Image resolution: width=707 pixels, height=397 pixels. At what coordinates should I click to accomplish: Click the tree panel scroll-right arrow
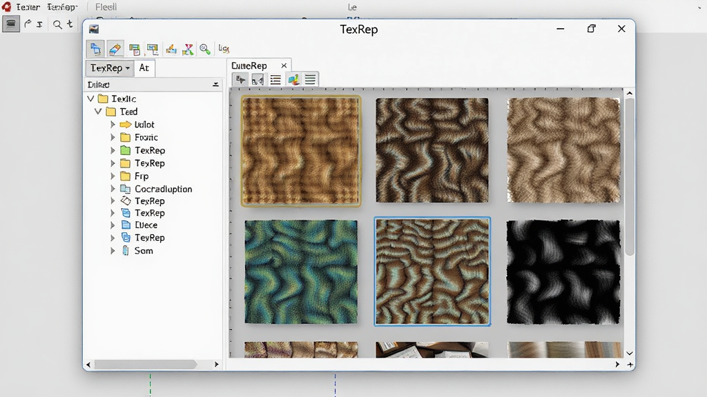tap(216, 365)
